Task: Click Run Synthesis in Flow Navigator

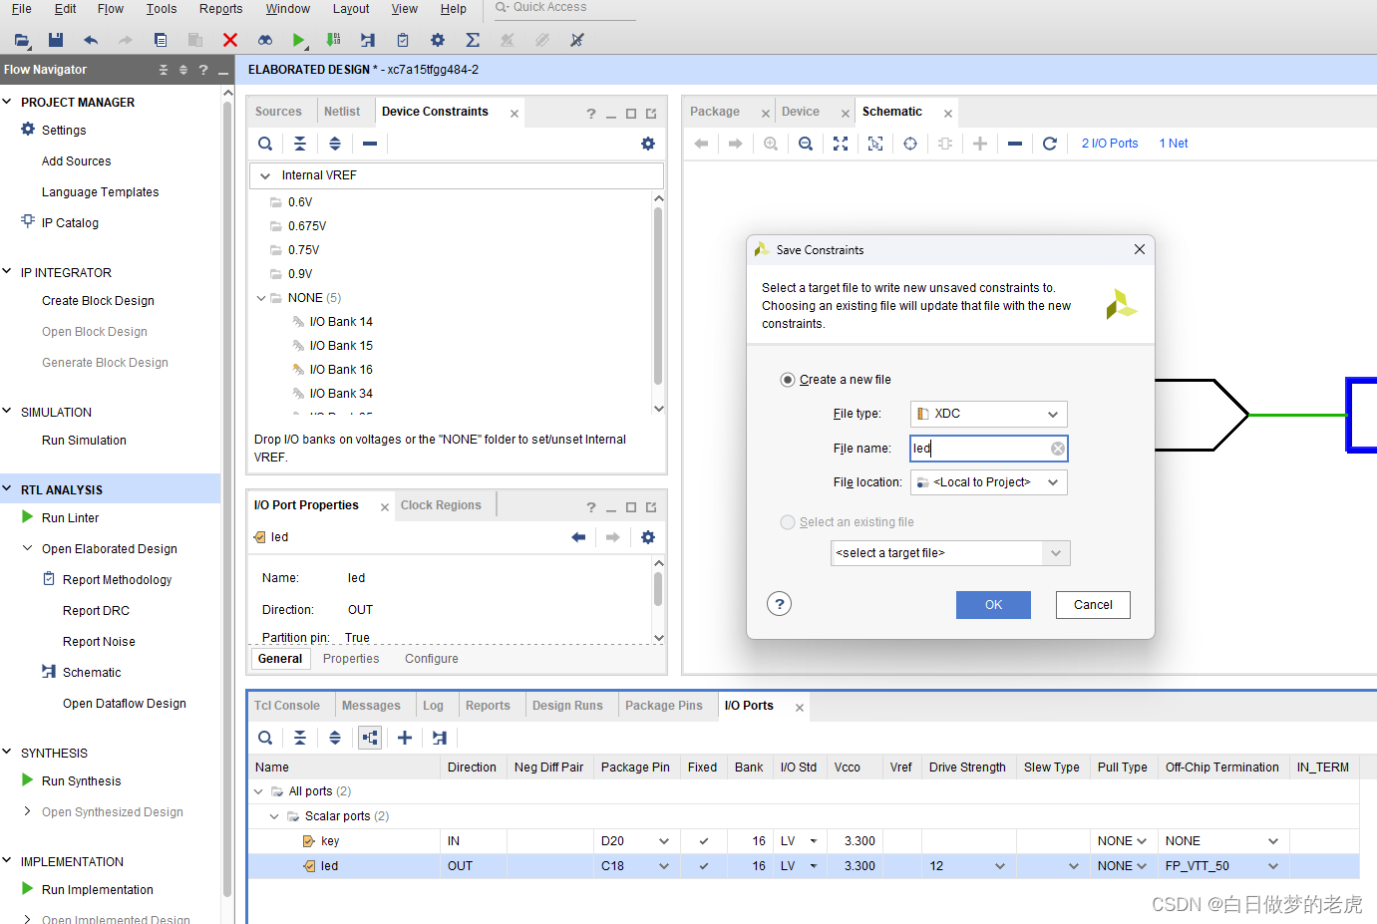Action: [x=81, y=781]
